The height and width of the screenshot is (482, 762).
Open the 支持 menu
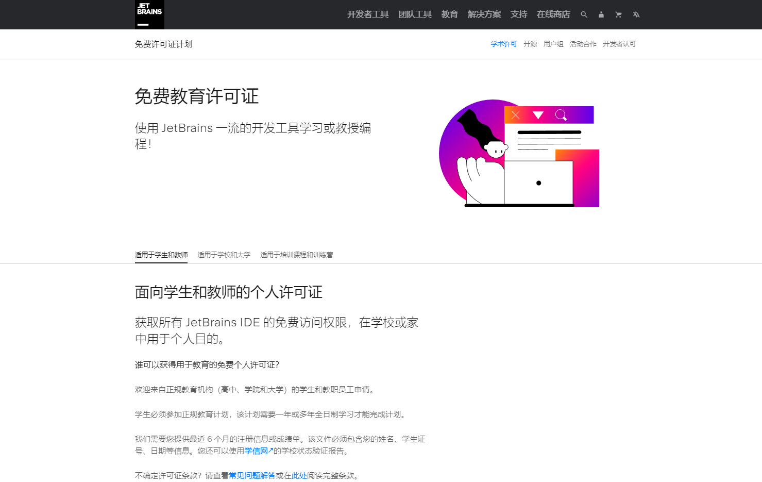coord(519,14)
